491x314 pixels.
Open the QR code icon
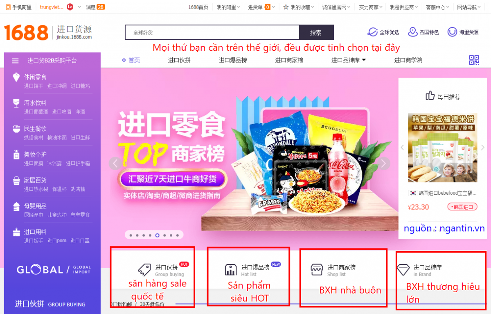click(474, 60)
